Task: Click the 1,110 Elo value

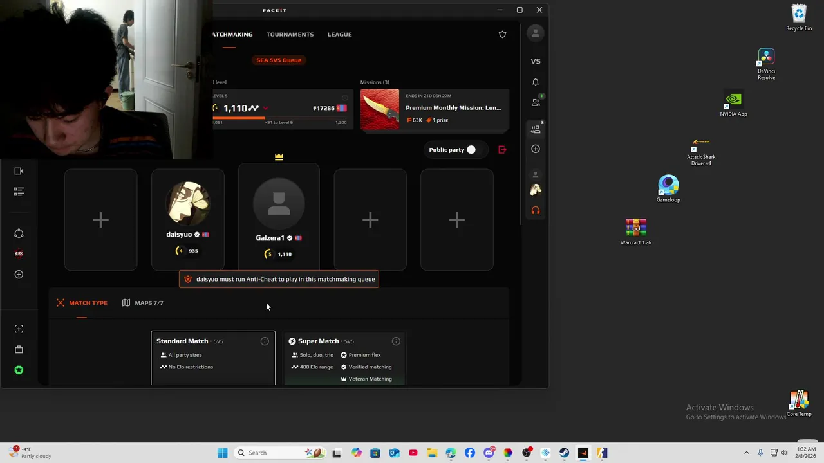Action: click(235, 108)
